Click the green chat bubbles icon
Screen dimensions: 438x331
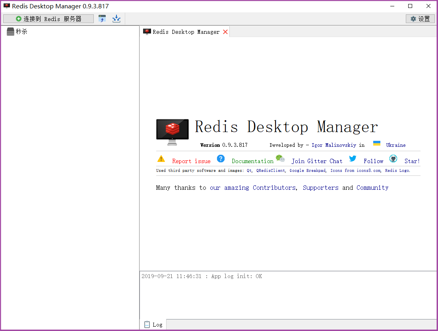[x=280, y=158]
